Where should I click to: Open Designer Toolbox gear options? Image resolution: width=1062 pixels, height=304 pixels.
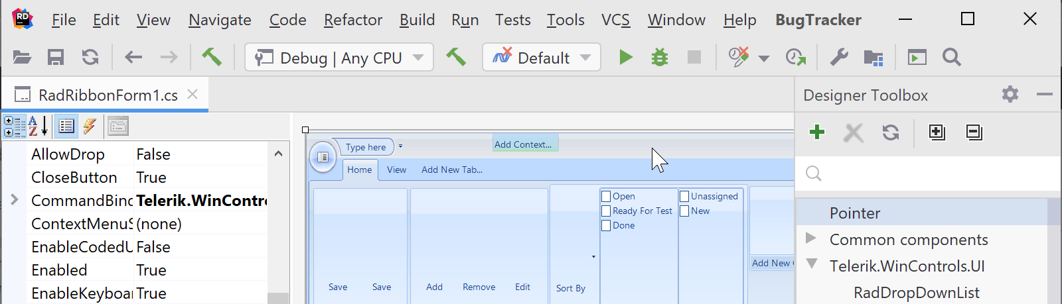1010,95
